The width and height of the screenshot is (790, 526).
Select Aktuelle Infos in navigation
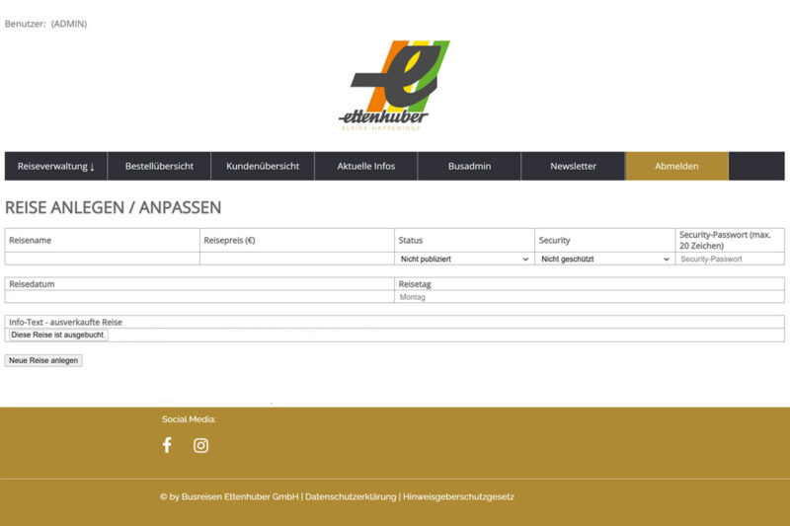[x=365, y=166]
